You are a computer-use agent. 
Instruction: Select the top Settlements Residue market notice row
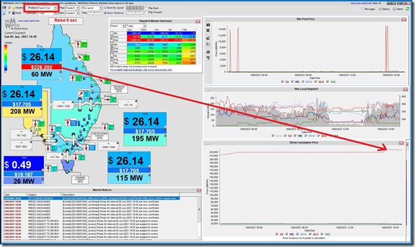[91, 198]
